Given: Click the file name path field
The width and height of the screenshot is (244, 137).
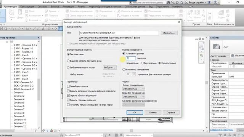Looking at the screenshot, I should pyautogui.click(x=119, y=33).
